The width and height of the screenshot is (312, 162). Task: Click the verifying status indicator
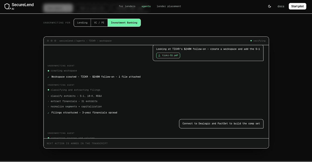pyautogui.click(x=258, y=41)
